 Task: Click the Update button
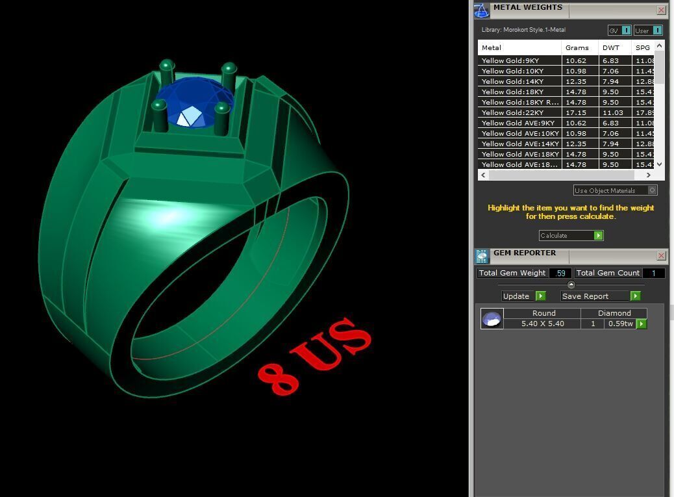click(x=518, y=296)
